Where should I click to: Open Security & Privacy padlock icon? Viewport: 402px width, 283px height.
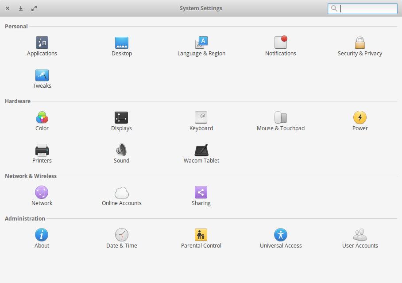[x=360, y=43]
